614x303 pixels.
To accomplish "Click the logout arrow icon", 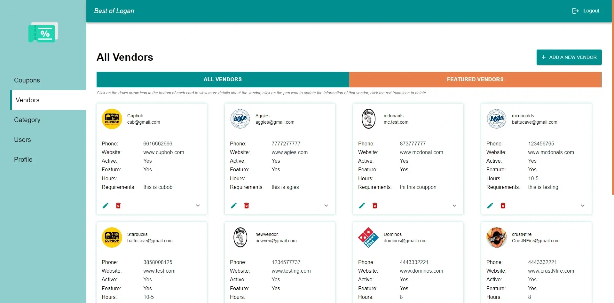I will coord(575,11).
